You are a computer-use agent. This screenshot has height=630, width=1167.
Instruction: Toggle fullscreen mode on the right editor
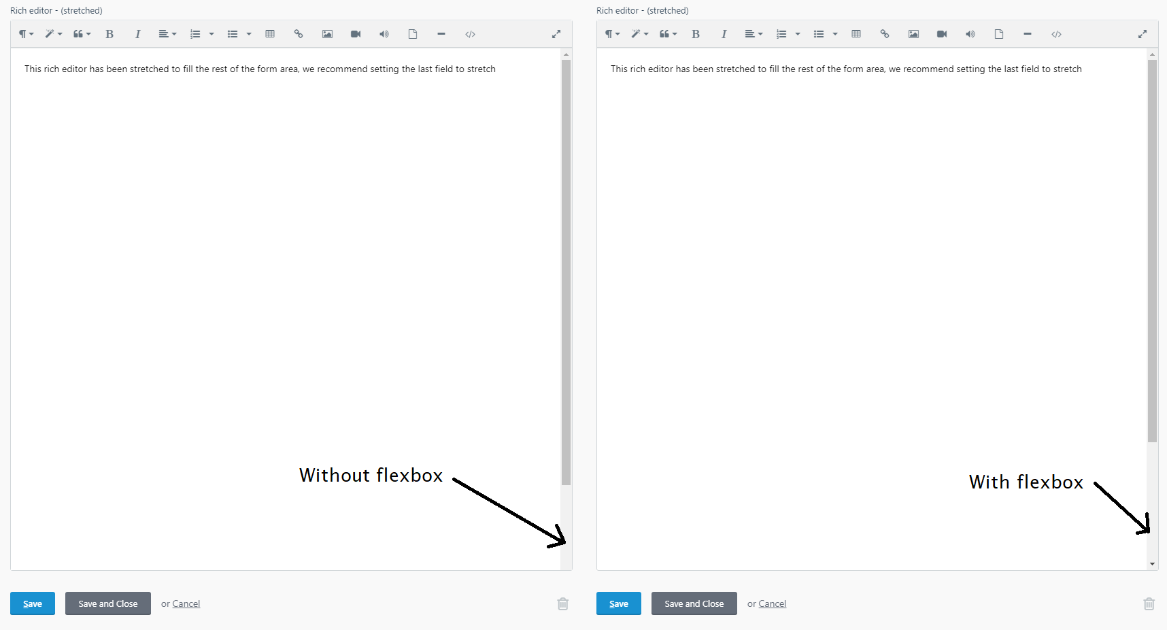pos(1142,33)
